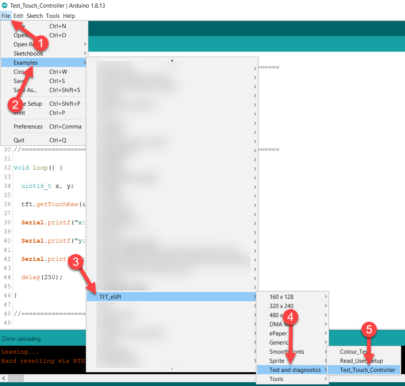Click the "Hard resetting via RTS" console line
This screenshot has width=405, height=386.
click(43, 361)
